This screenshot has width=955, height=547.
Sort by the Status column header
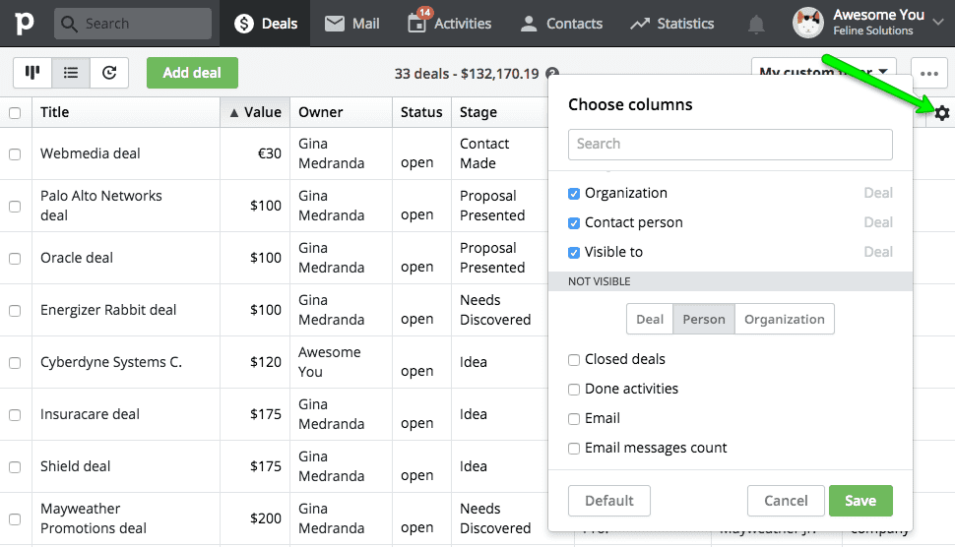point(421,112)
